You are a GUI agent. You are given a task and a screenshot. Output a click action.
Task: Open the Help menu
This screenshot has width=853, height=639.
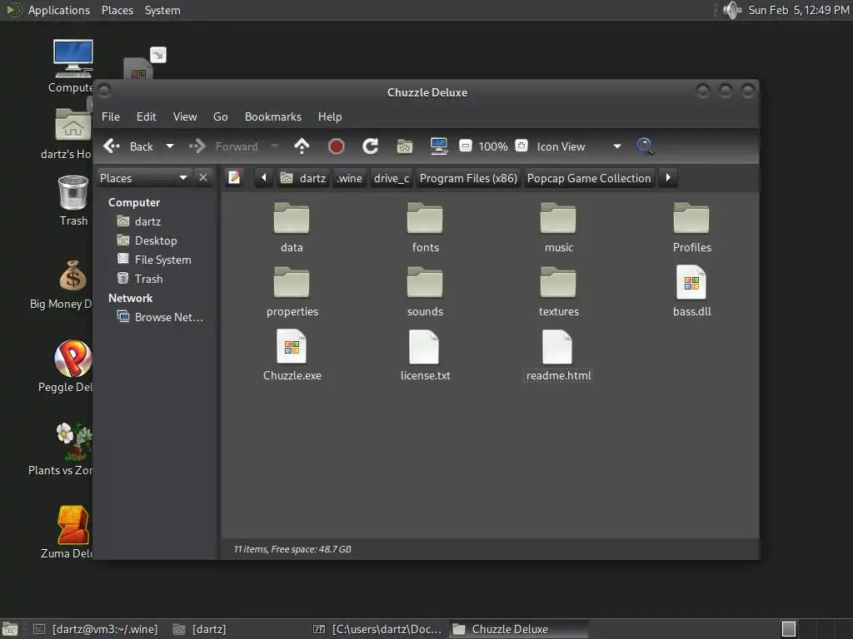[x=330, y=116]
